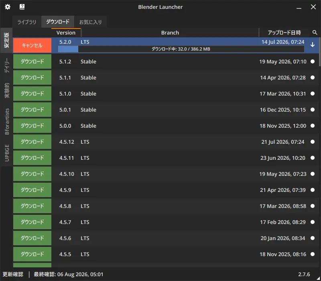Cancel the 5.2.0 download with キャンセル

[33, 45]
